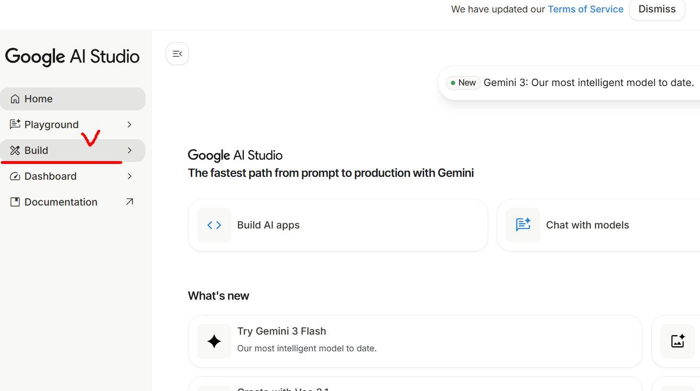
Task: Click the Build AI apps code icon
Action: 214,225
